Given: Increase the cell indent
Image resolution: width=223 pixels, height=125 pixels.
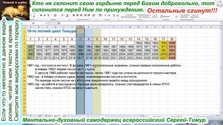Looking at the screenshot, I should [89, 15].
